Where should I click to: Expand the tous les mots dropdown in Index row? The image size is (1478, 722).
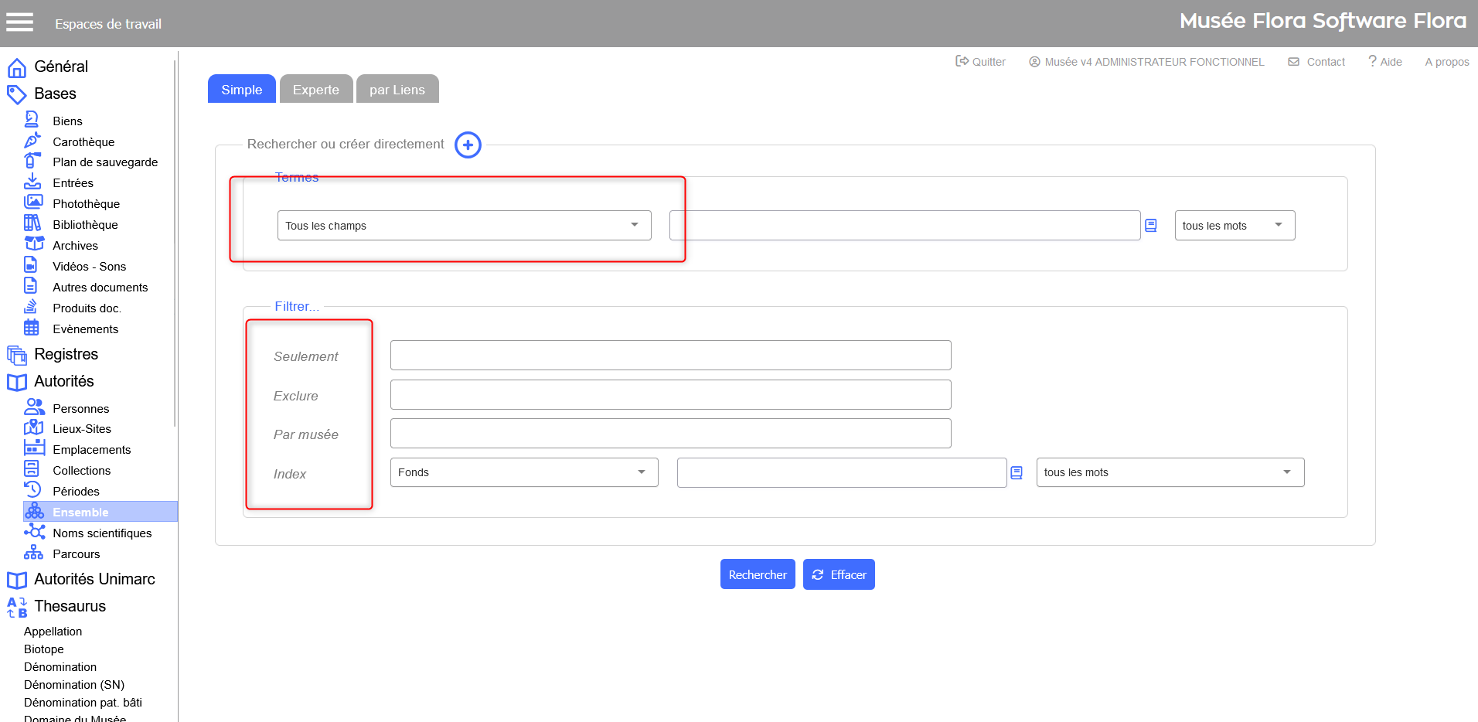point(1169,472)
